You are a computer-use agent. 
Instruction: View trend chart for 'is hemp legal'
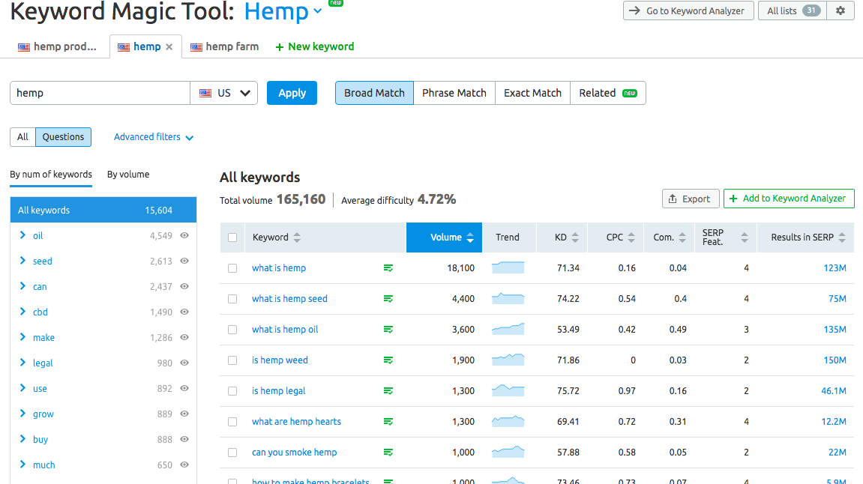point(508,390)
